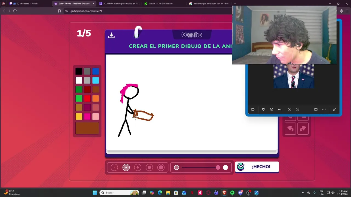
Task: Pick the yellow color swatch
Action: 79,117
